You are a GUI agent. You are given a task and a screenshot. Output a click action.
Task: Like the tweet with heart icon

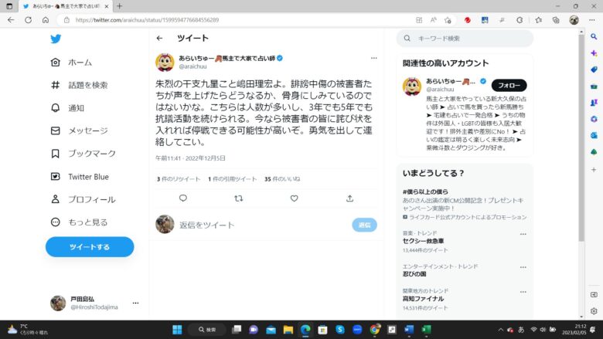[295, 198]
